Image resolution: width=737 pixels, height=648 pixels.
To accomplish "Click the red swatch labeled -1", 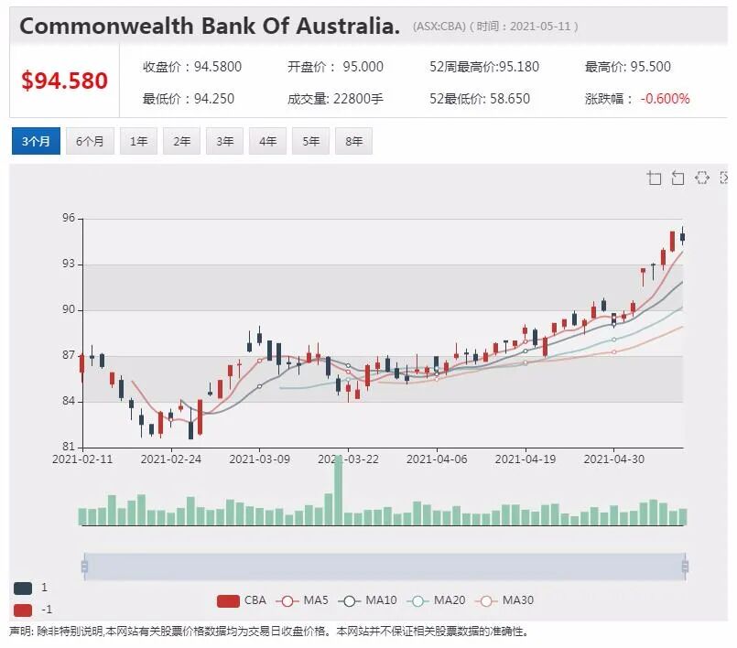I will [23, 610].
